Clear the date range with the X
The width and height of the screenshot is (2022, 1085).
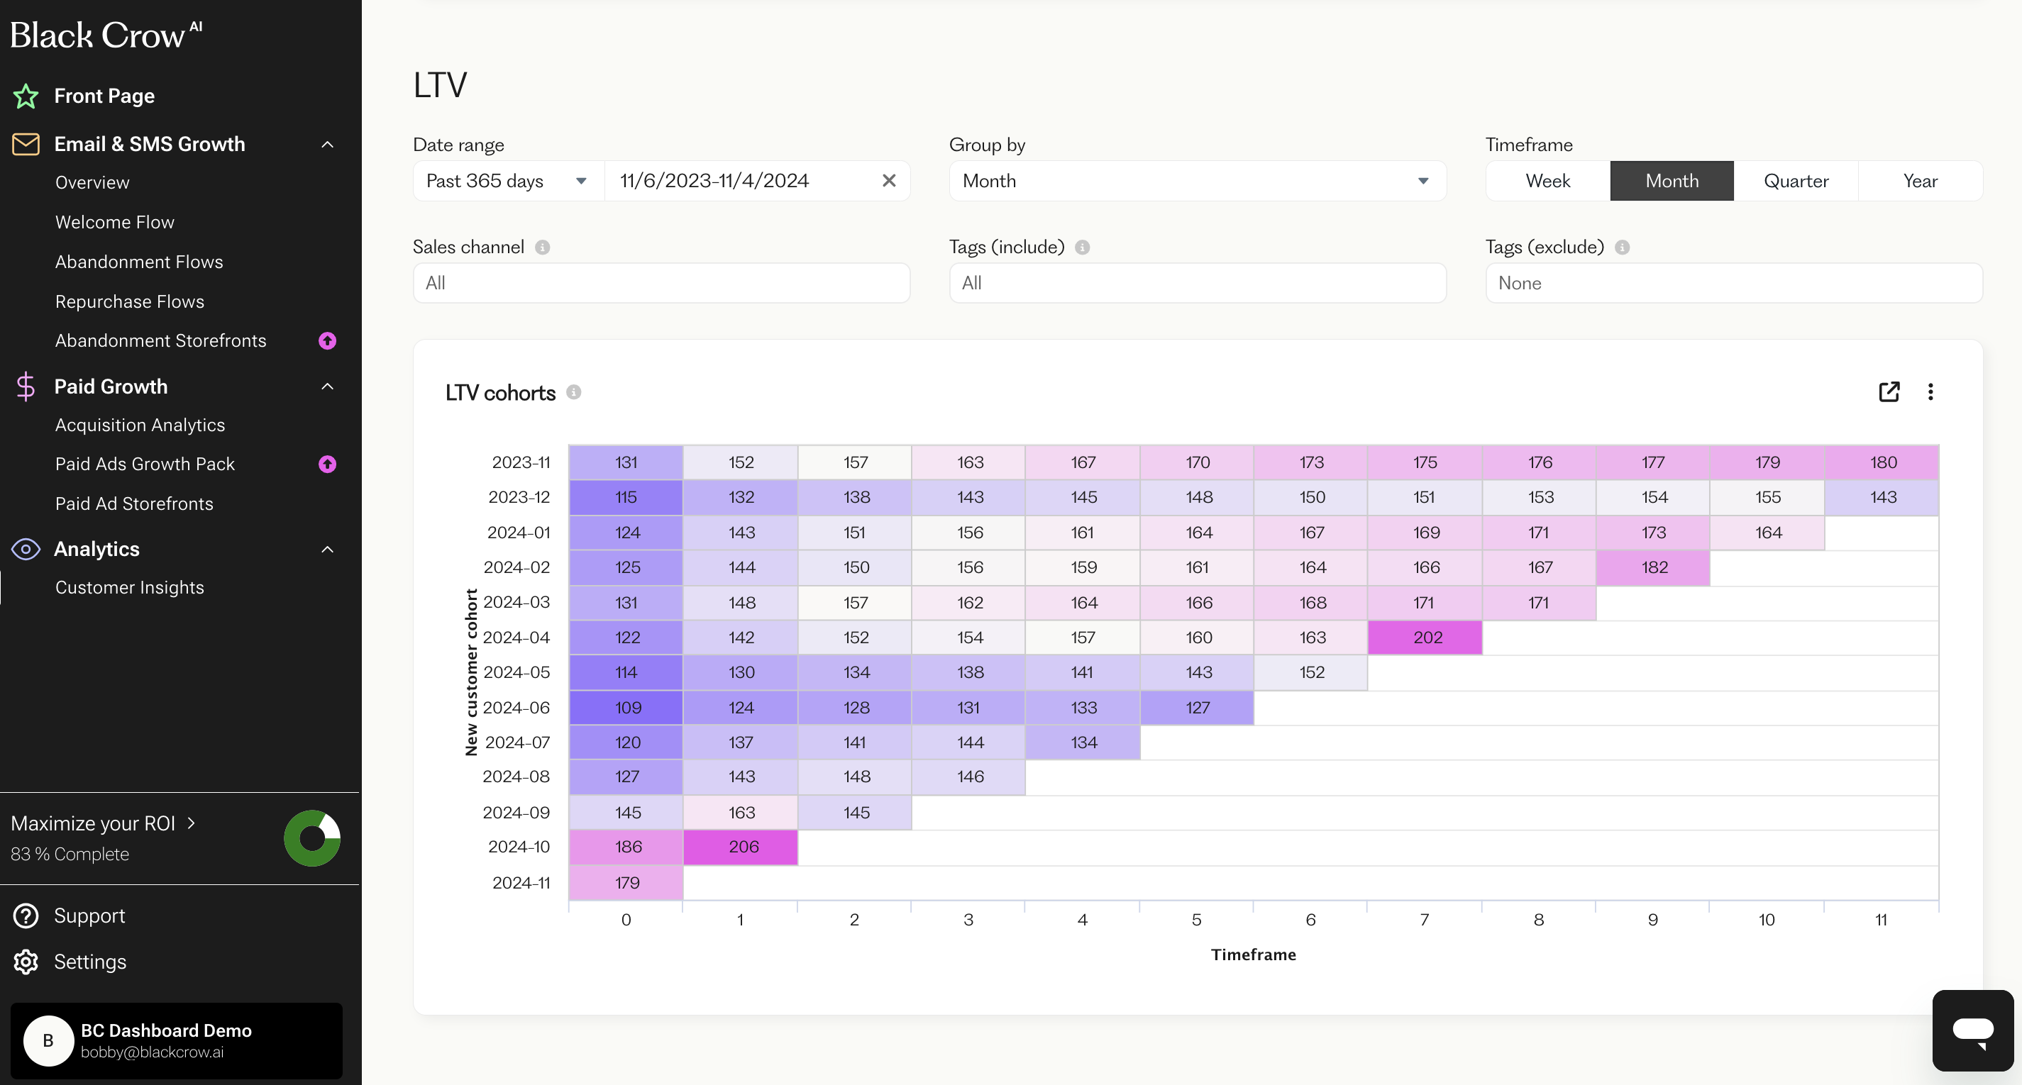pos(888,180)
